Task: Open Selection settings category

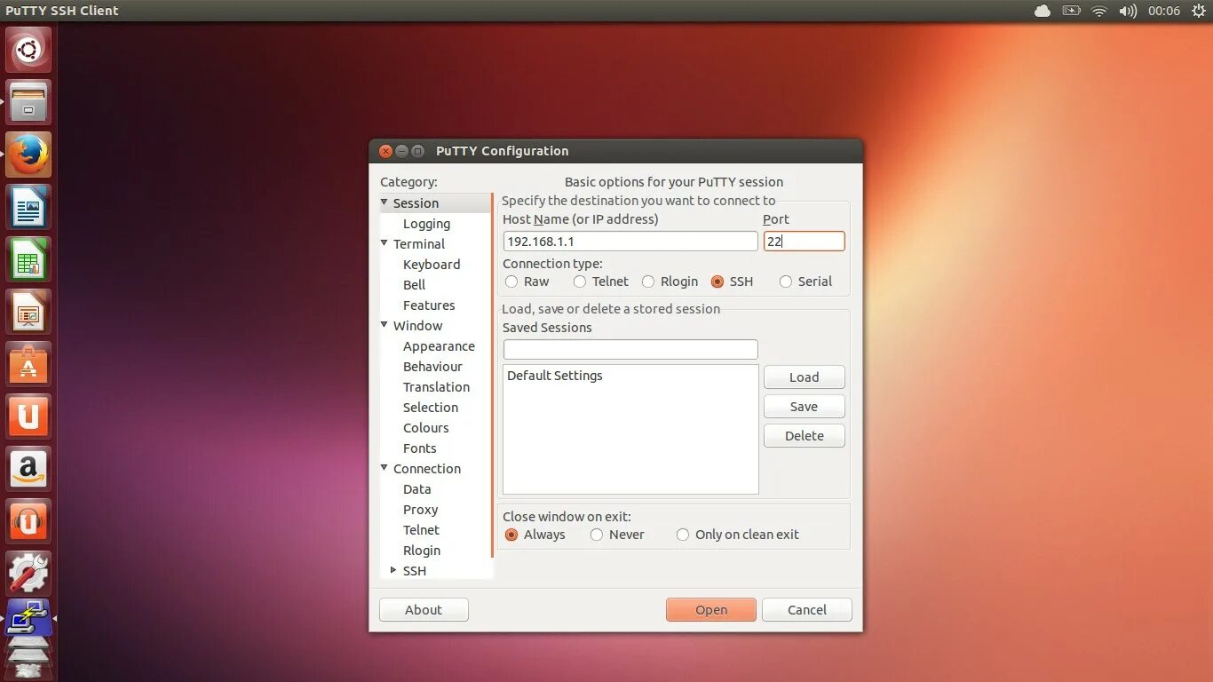Action: pos(431,408)
